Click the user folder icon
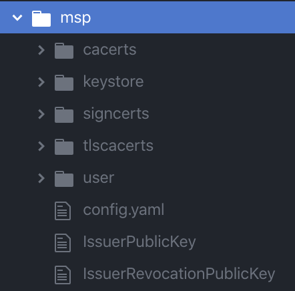 tap(64, 179)
